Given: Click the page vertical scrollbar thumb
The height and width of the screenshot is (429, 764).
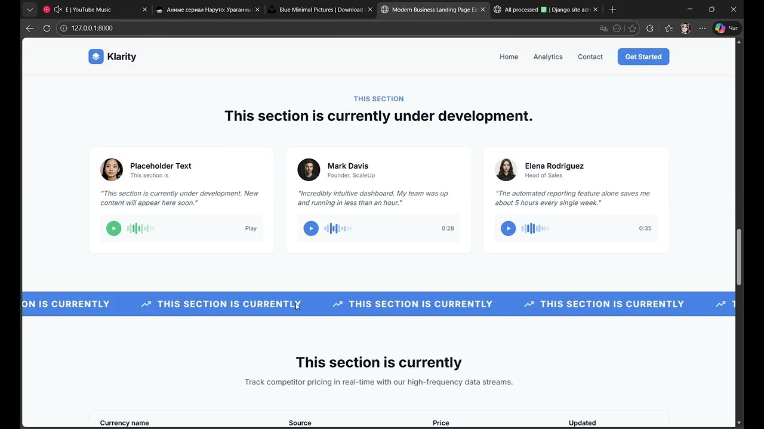Looking at the screenshot, I should click(739, 256).
